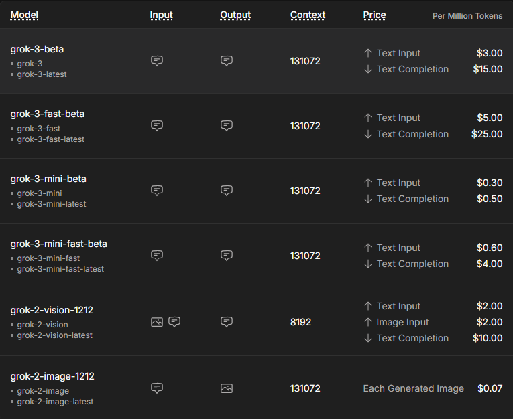The width and height of the screenshot is (513, 419).
Task: Click the text input icon for grok-3-mini-beta
Action: [157, 191]
